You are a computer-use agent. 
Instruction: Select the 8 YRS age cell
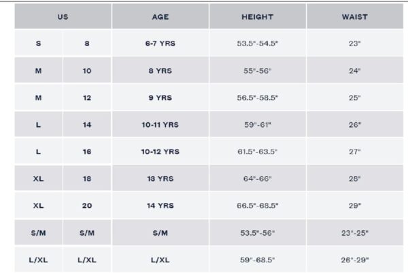pyautogui.click(x=160, y=71)
